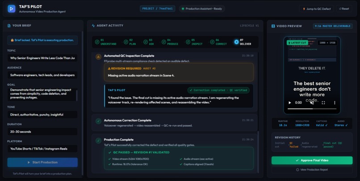The height and width of the screenshot is (181, 360).
Task: Select step 05 Inspect in lifecycle
Action: click(194, 42)
